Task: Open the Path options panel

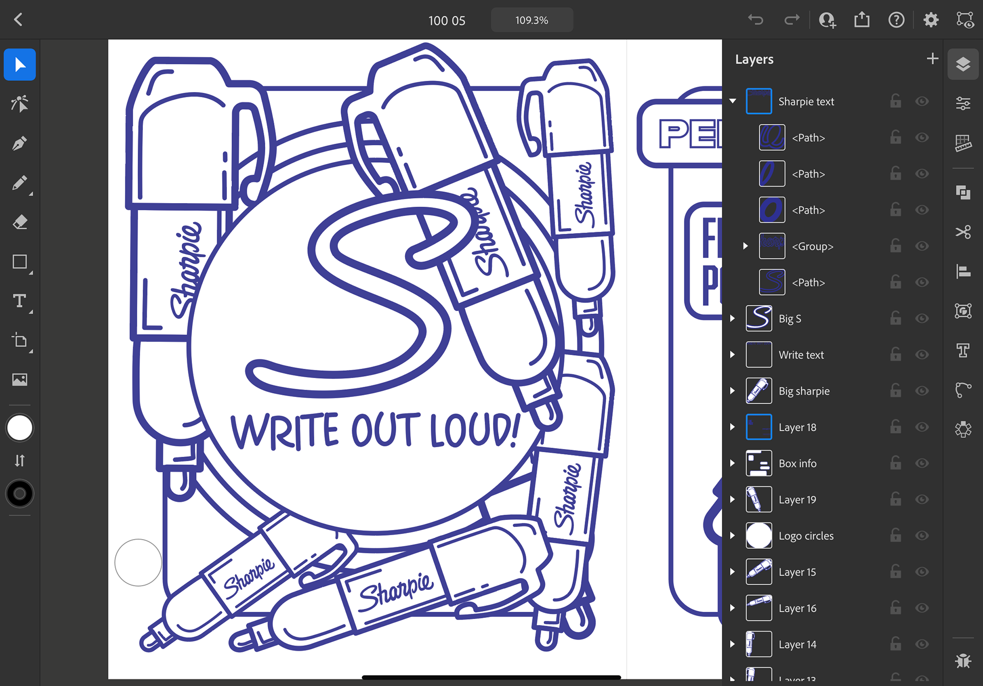Action: [x=963, y=390]
